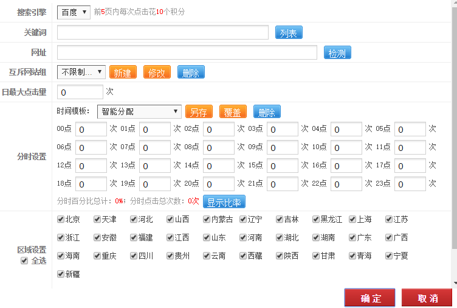
Task: Click 删除 button beside 修改
Action: click(191, 72)
